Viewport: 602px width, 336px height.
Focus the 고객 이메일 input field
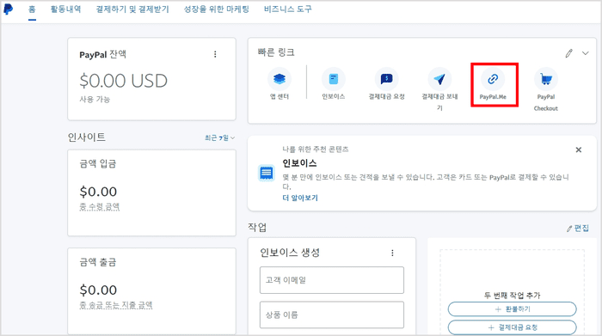click(x=332, y=280)
